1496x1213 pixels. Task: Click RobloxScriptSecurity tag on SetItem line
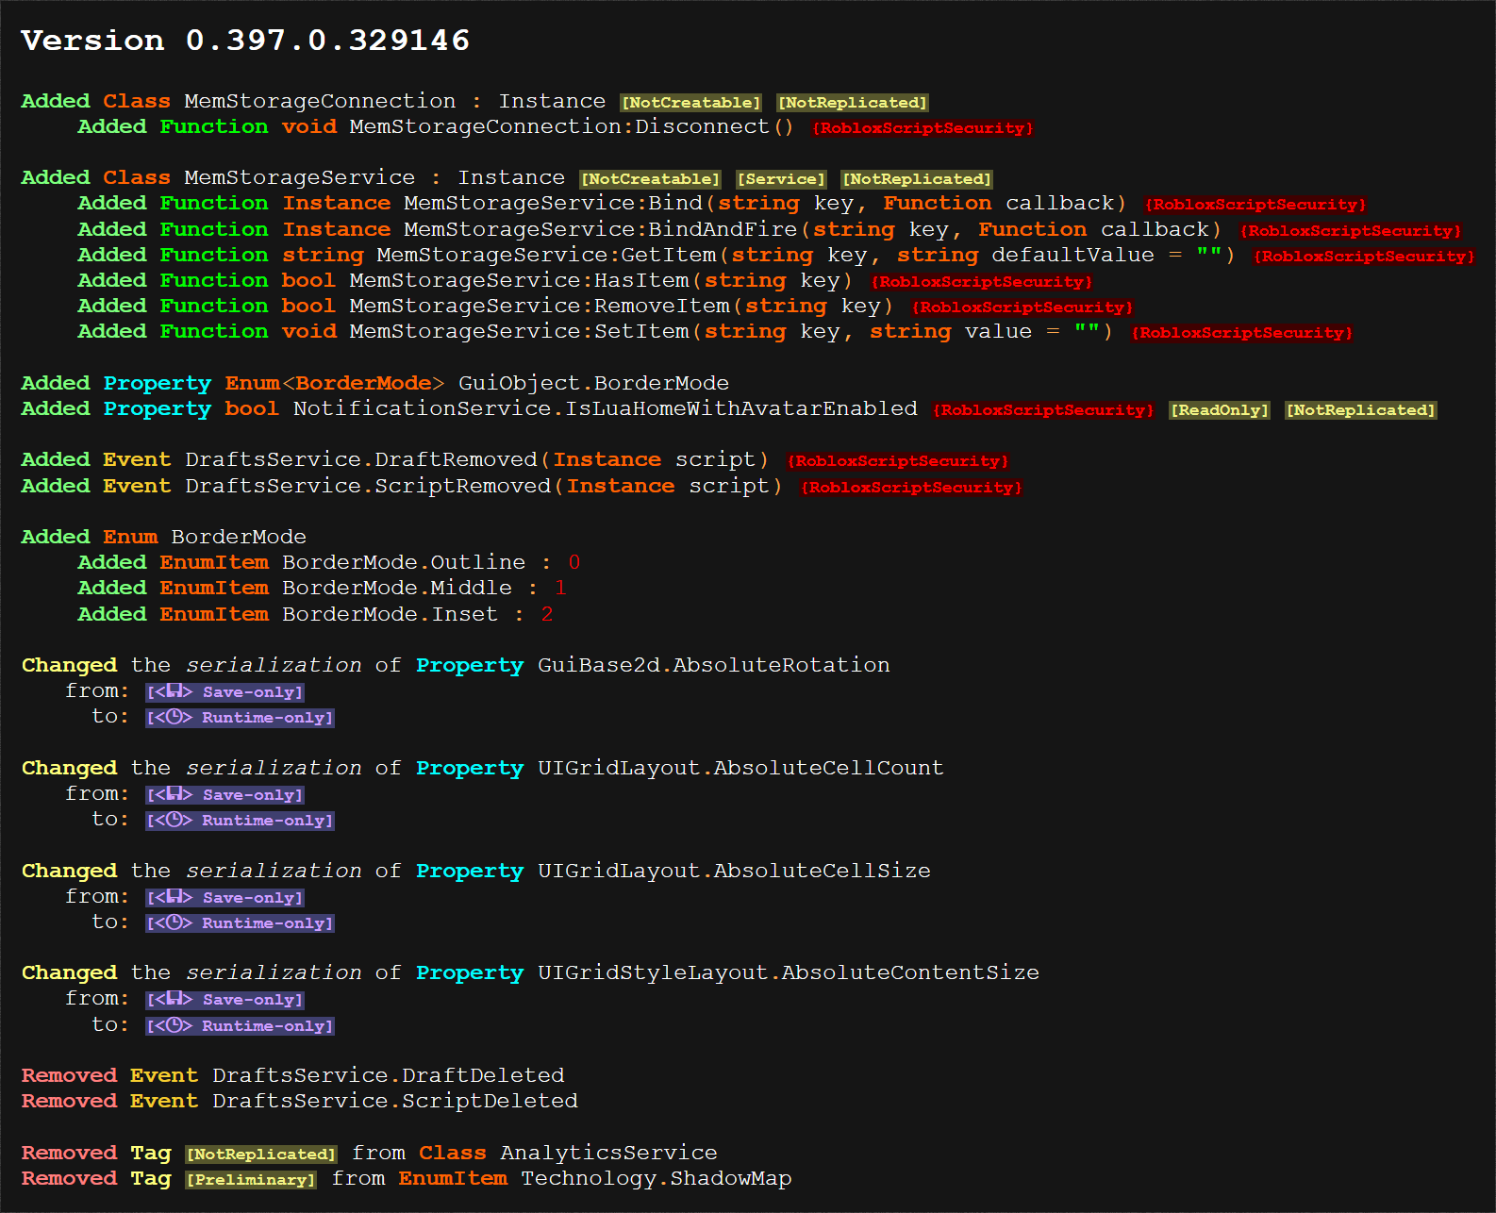1242,332
